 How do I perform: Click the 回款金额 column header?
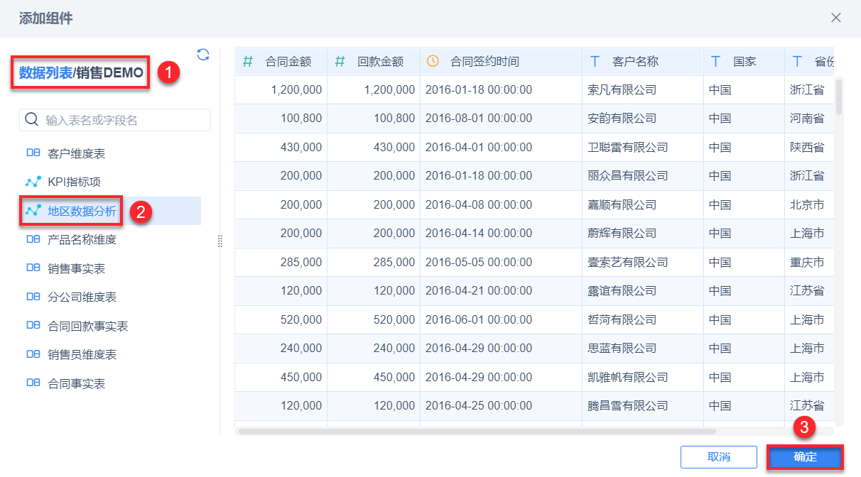pyautogui.click(x=374, y=62)
